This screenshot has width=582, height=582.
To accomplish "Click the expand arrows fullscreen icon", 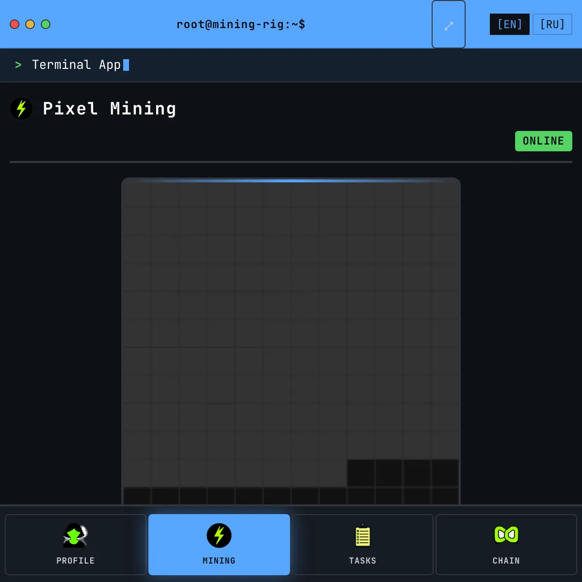I will pyautogui.click(x=449, y=25).
